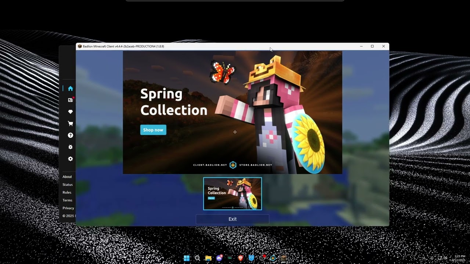Click the Shop now button
The width and height of the screenshot is (470, 264).
[x=153, y=130]
